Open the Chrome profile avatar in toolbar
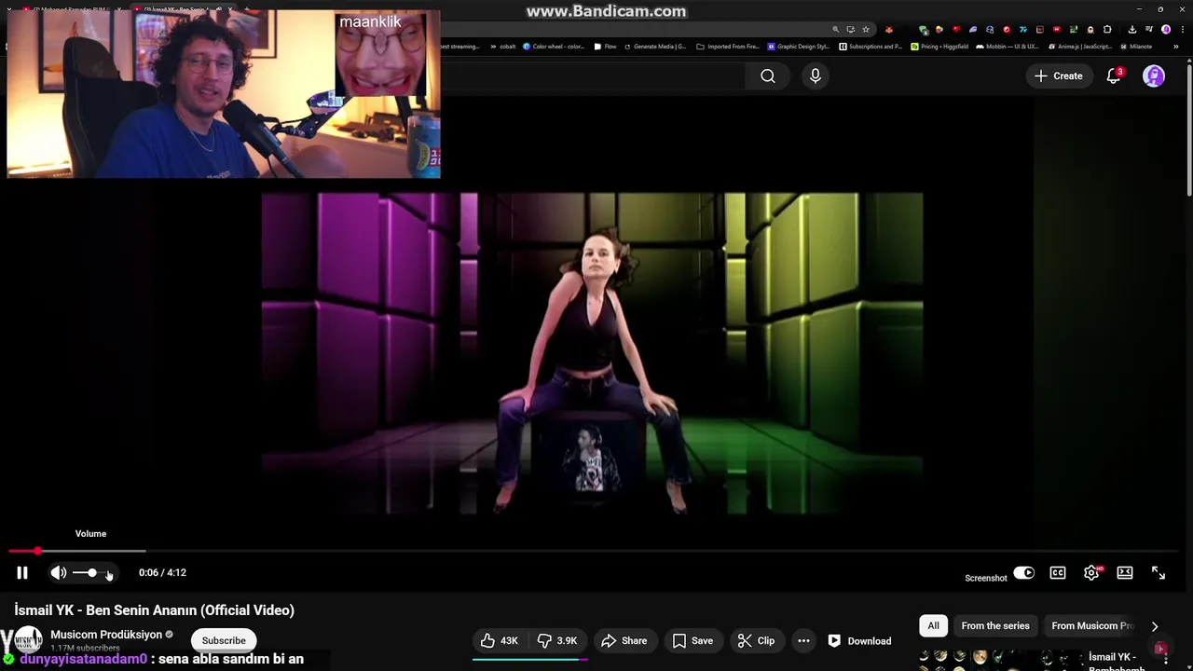The height and width of the screenshot is (671, 1193). tap(1166, 30)
